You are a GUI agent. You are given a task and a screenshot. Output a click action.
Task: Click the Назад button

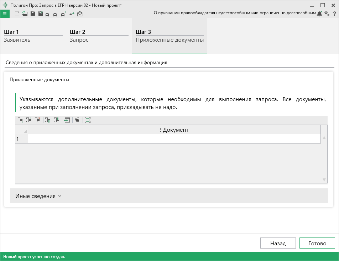[278, 244]
